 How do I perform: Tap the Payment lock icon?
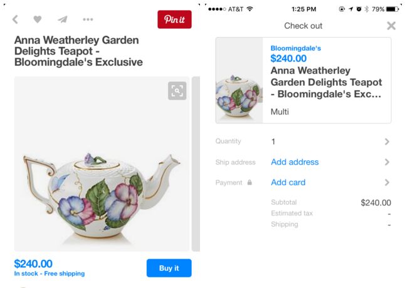[x=250, y=183]
